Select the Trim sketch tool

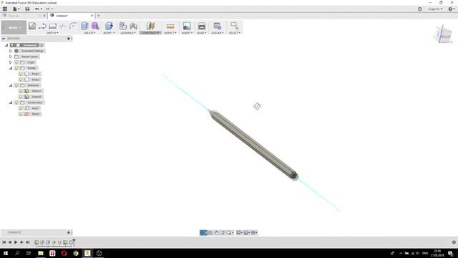coord(62,26)
